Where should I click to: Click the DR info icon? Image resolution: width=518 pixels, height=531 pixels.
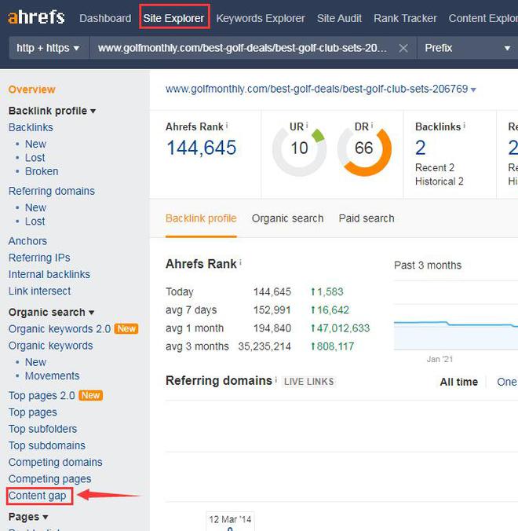(373, 126)
